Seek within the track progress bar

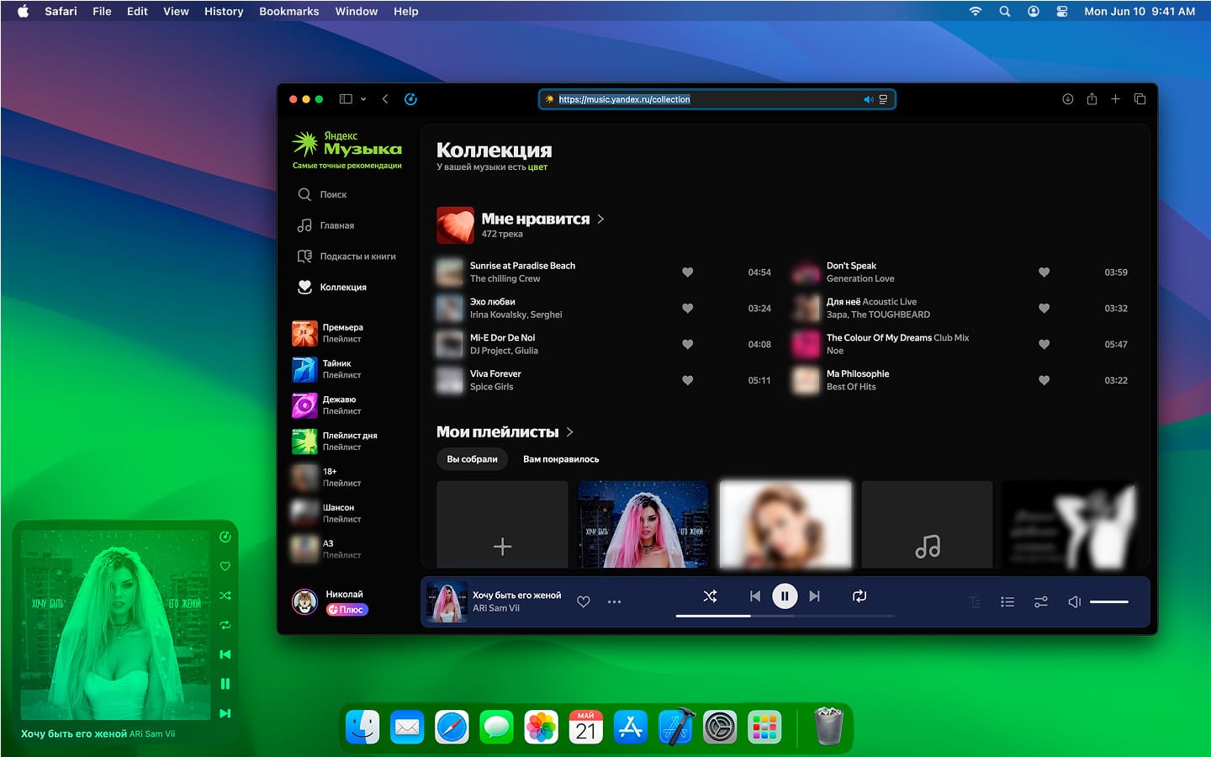click(785, 616)
